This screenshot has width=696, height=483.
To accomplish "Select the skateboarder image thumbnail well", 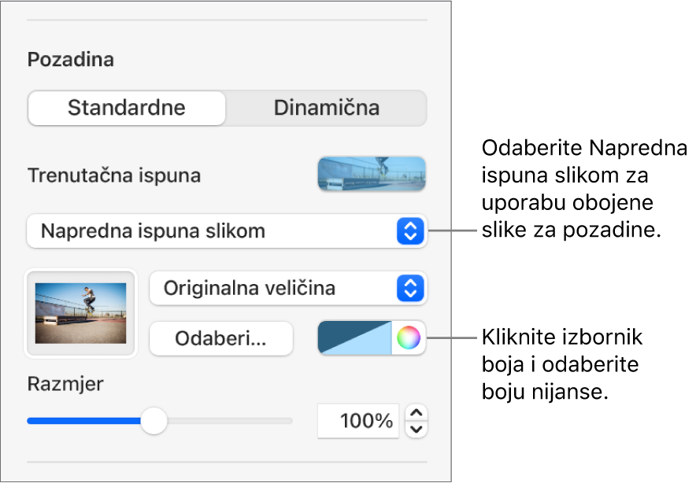I will tap(81, 313).
